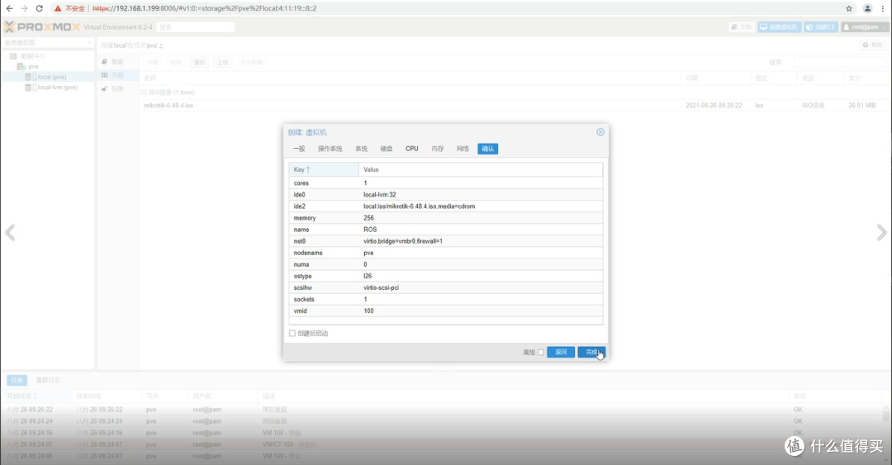Viewport: 892px width, 465px height.
Task: Open the 集群日志 cluster log tab
Action: tap(48, 380)
